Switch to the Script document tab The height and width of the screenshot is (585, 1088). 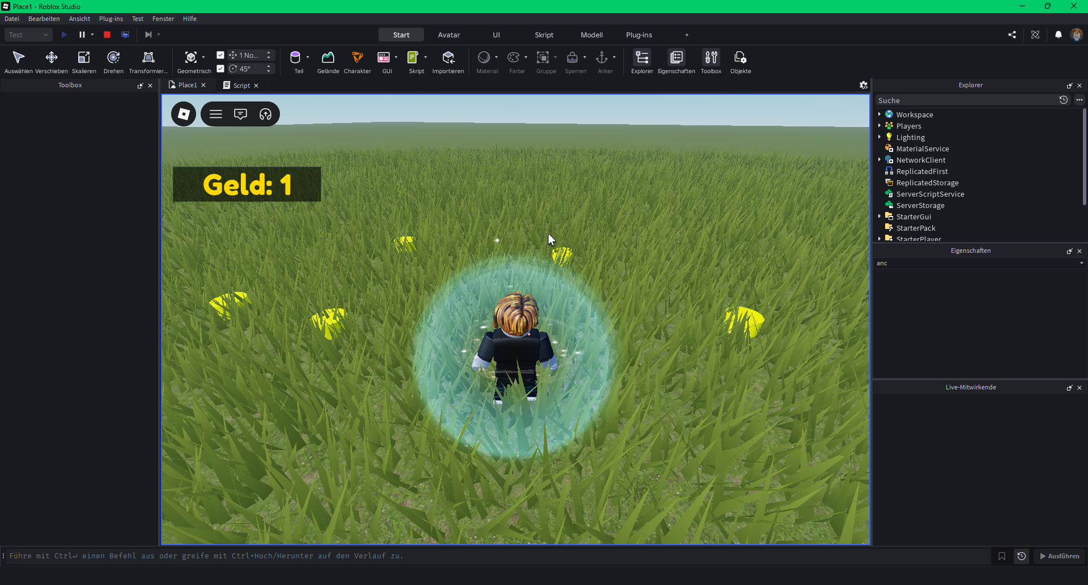click(x=241, y=86)
